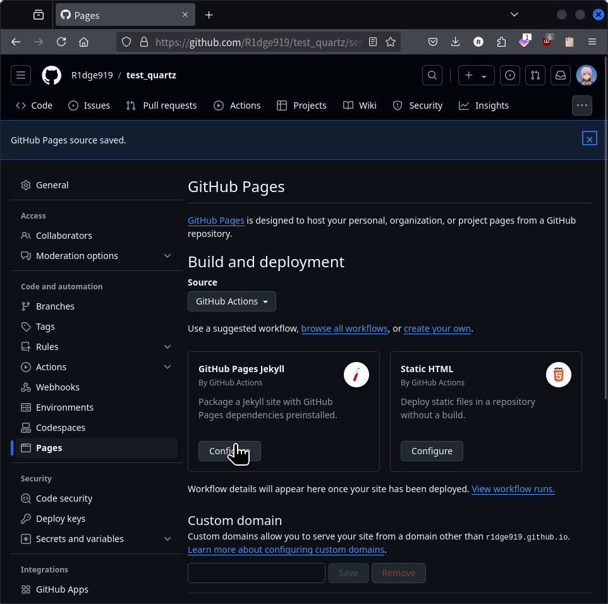
Task: Follow the 'browse all workflows' link
Action: [x=344, y=329]
